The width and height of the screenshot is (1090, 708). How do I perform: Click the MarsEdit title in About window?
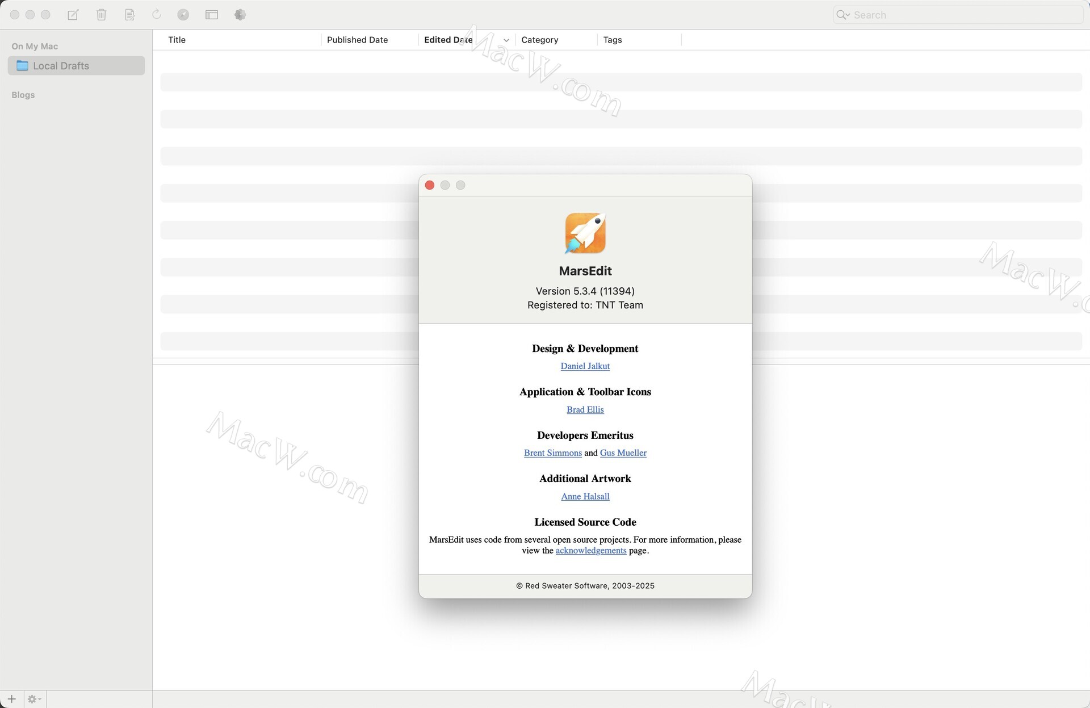(x=585, y=271)
